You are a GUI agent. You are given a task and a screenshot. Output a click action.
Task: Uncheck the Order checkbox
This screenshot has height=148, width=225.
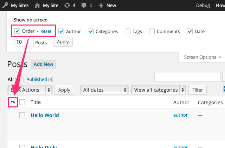click(17, 31)
